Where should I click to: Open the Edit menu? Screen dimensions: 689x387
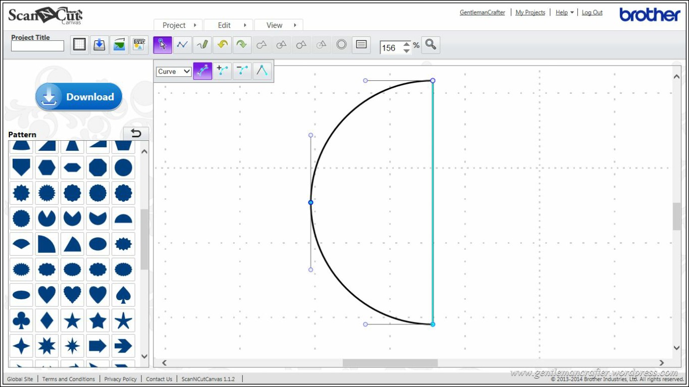point(229,25)
